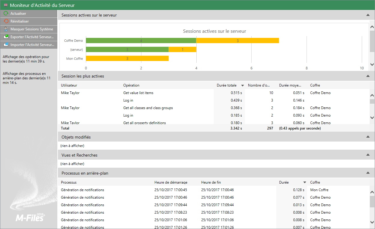Click the Utilisateur column header
The height and width of the screenshot is (229, 375).
pos(69,85)
